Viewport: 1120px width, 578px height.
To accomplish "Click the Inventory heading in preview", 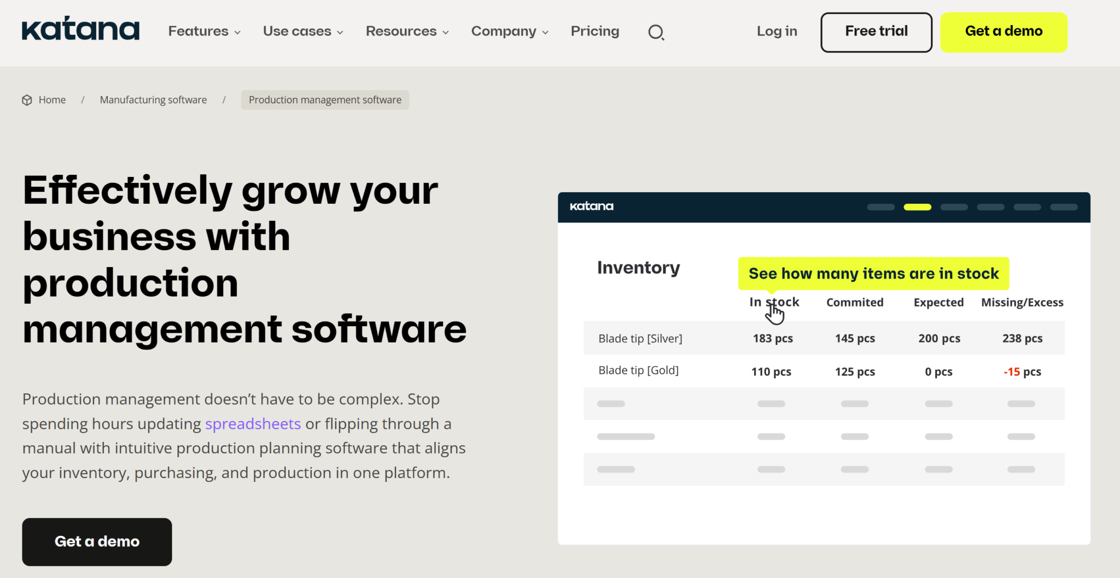I will pyautogui.click(x=638, y=268).
